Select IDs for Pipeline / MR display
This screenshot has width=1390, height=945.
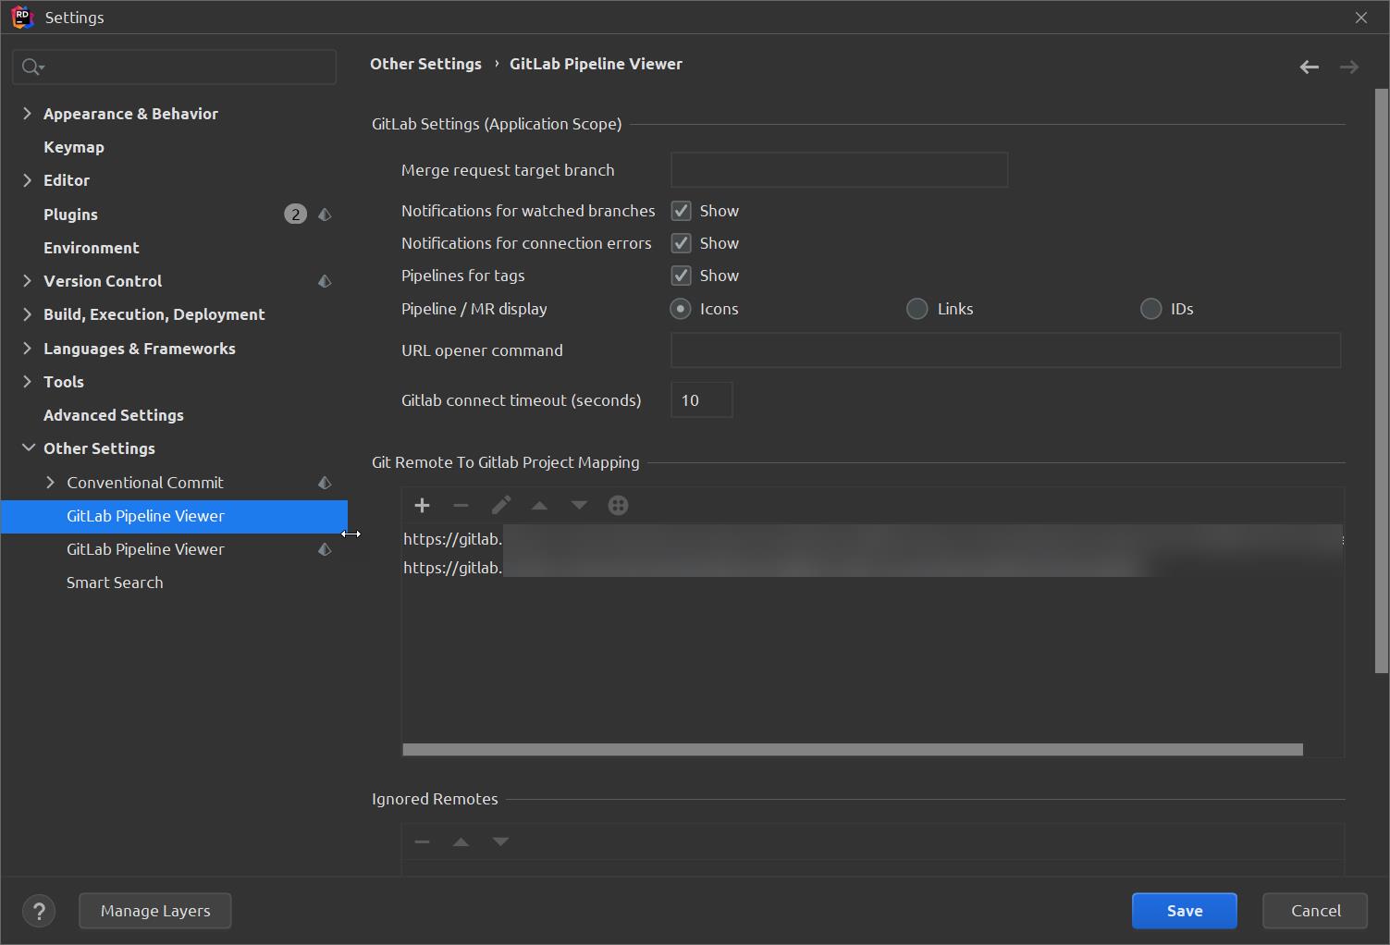(1150, 309)
